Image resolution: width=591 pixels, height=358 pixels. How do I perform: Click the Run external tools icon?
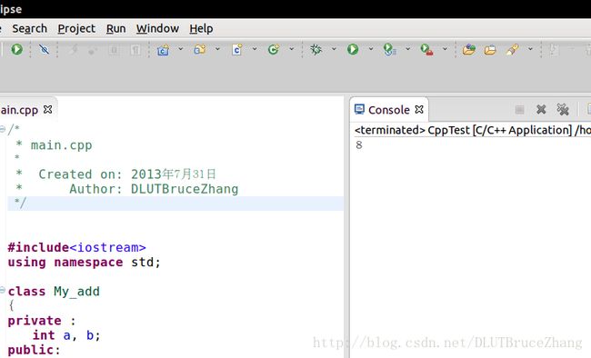[426, 49]
